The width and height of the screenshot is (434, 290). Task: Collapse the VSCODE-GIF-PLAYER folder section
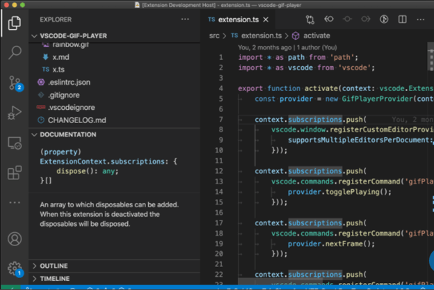(115, 36)
